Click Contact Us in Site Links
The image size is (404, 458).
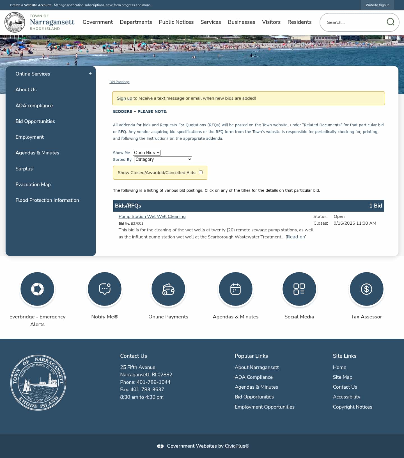(x=345, y=387)
